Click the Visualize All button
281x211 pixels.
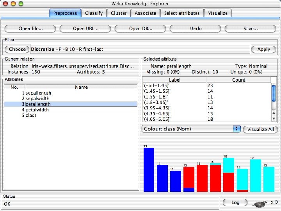[x=261, y=129]
